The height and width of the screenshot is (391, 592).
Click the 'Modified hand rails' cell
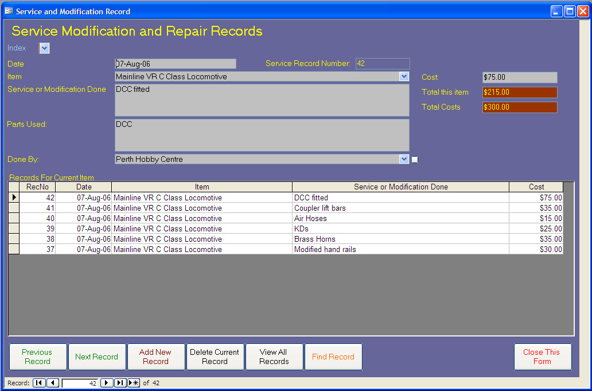(400, 249)
